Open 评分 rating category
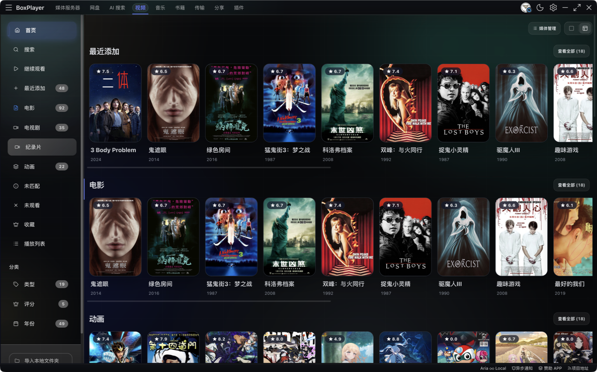 [x=42, y=304]
